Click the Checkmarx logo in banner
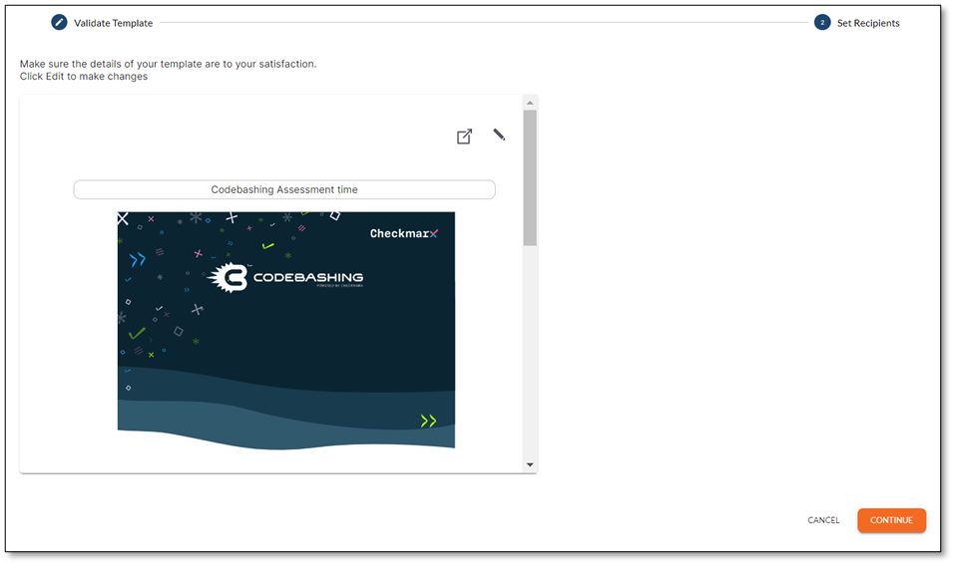Screen dimensions: 954x565 pos(404,233)
